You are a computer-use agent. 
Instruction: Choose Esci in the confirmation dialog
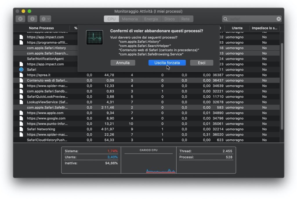[x=202, y=63]
